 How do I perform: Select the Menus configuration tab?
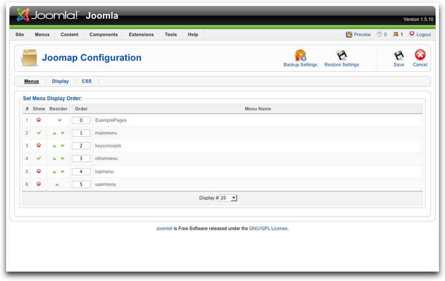point(32,81)
